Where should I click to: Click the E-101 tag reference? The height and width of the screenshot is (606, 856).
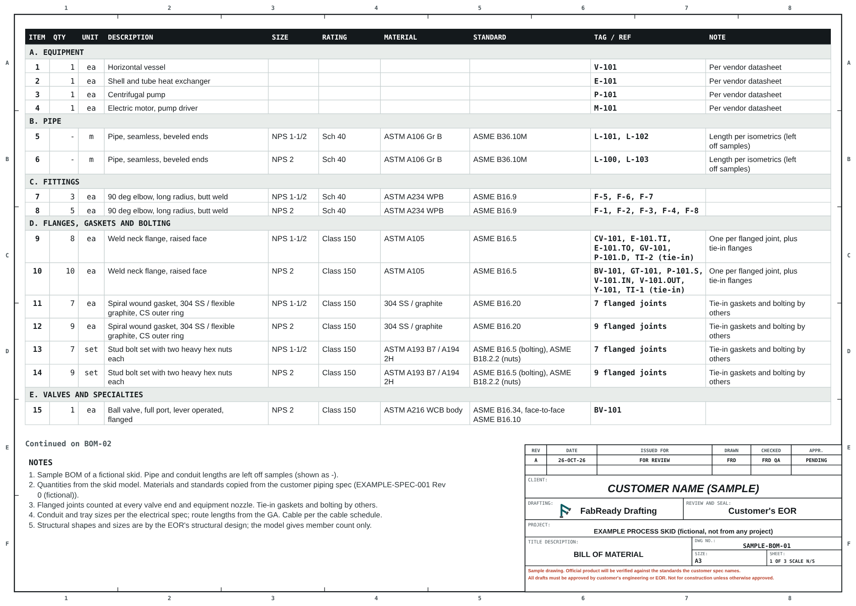click(605, 81)
